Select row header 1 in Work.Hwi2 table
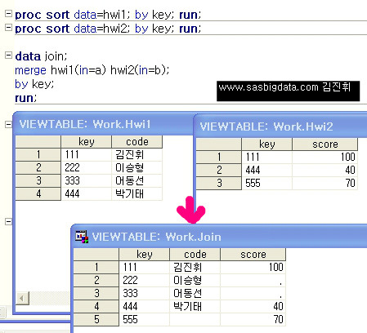367x333 pixels. click(219, 157)
